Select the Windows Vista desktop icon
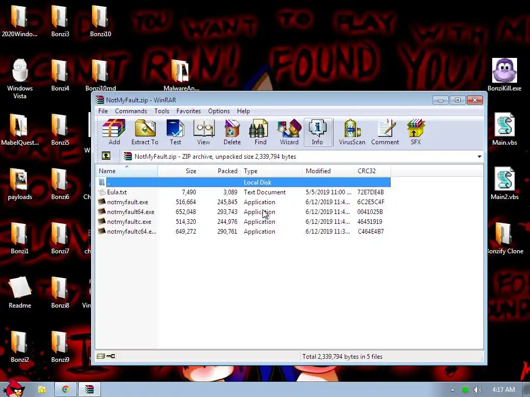 pos(20,79)
